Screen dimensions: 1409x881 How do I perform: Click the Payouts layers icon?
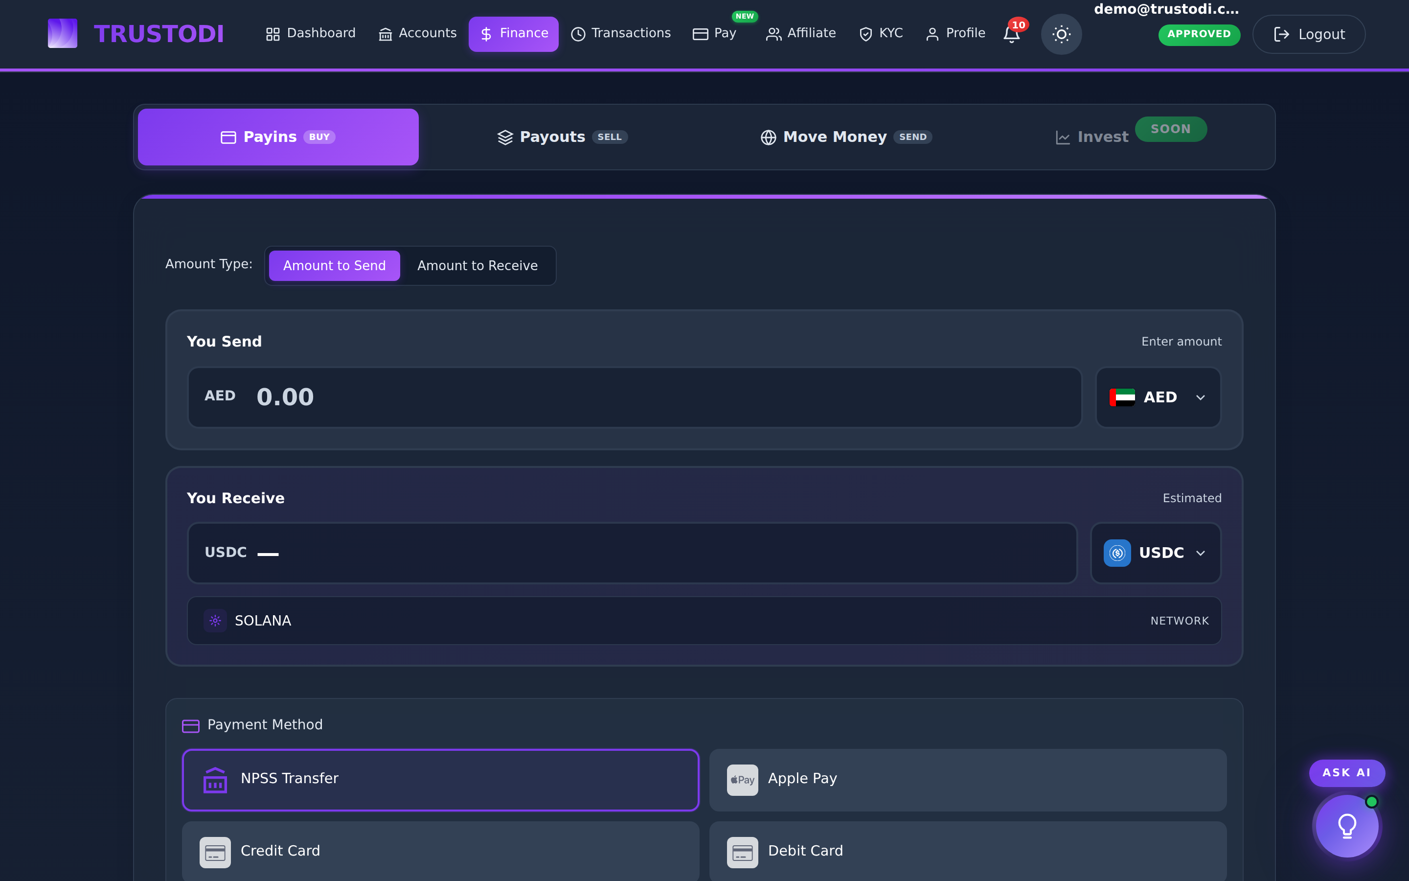click(x=505, y=138)
